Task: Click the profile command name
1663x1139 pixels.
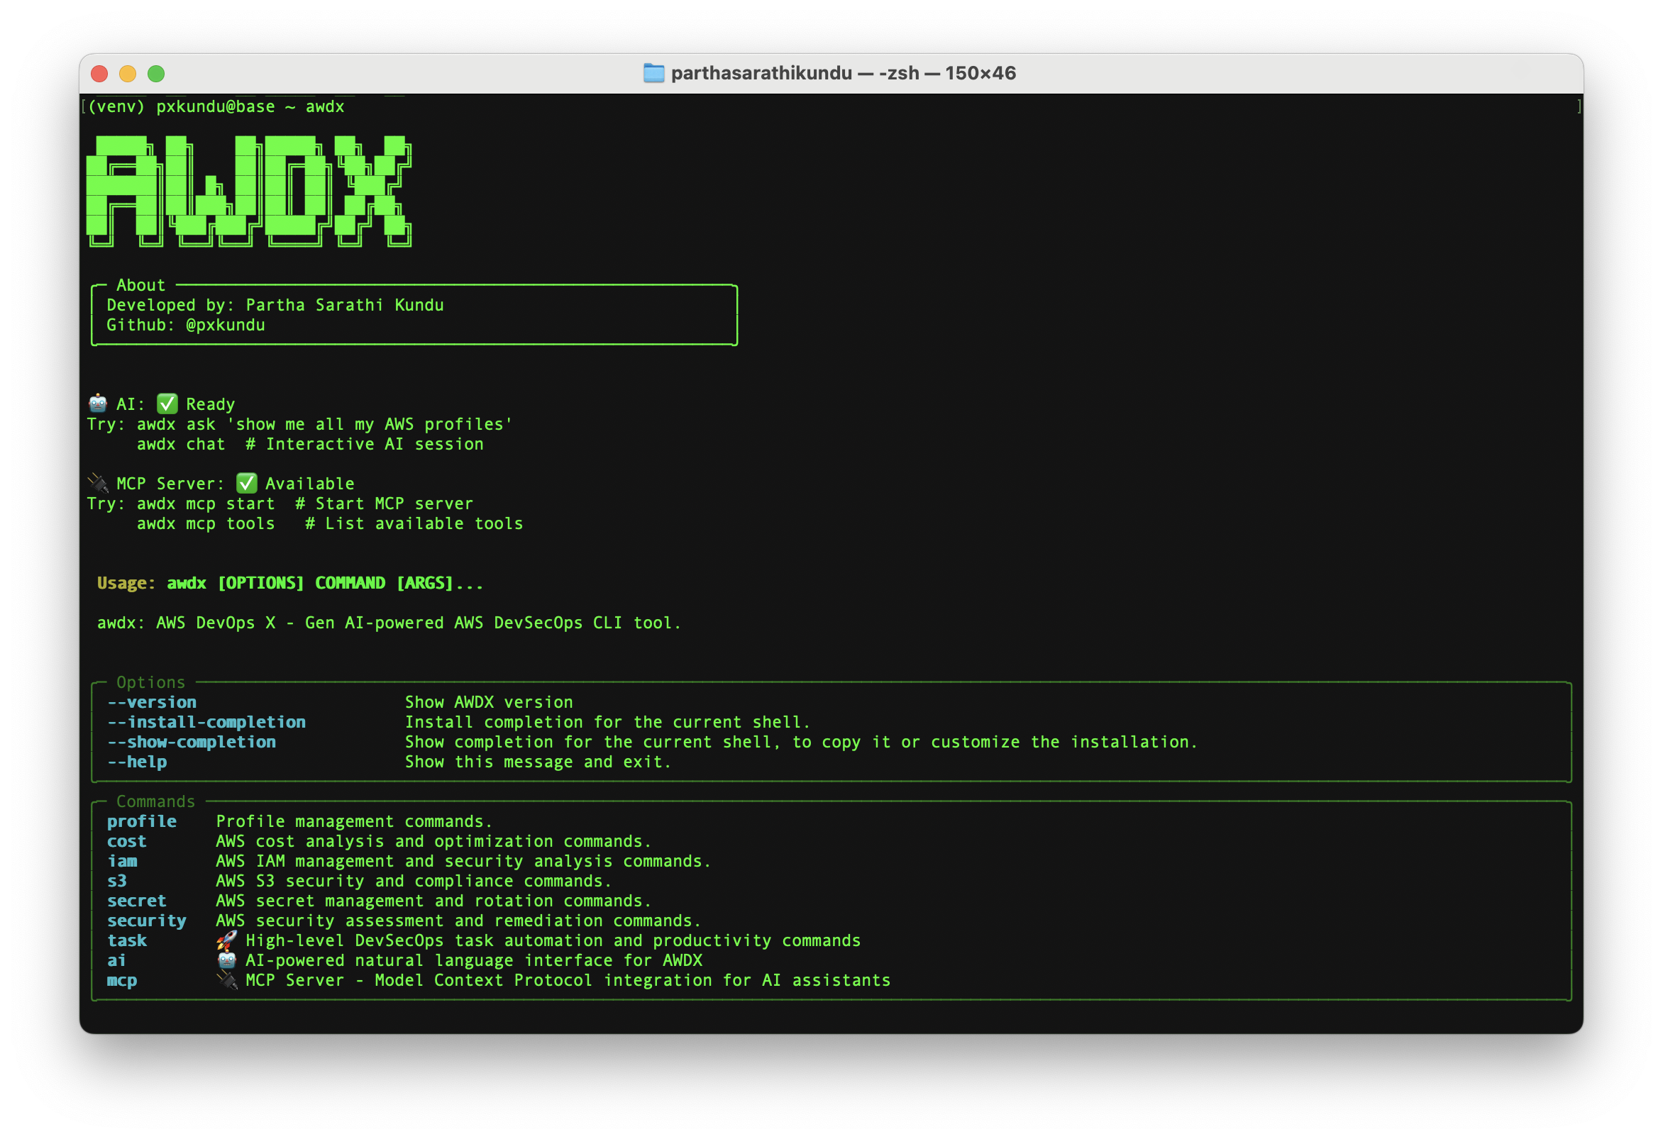Action: [x=142, y=821]
